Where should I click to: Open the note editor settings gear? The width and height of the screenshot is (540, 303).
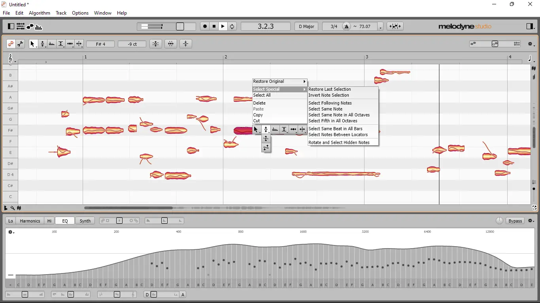click(531, 44)
